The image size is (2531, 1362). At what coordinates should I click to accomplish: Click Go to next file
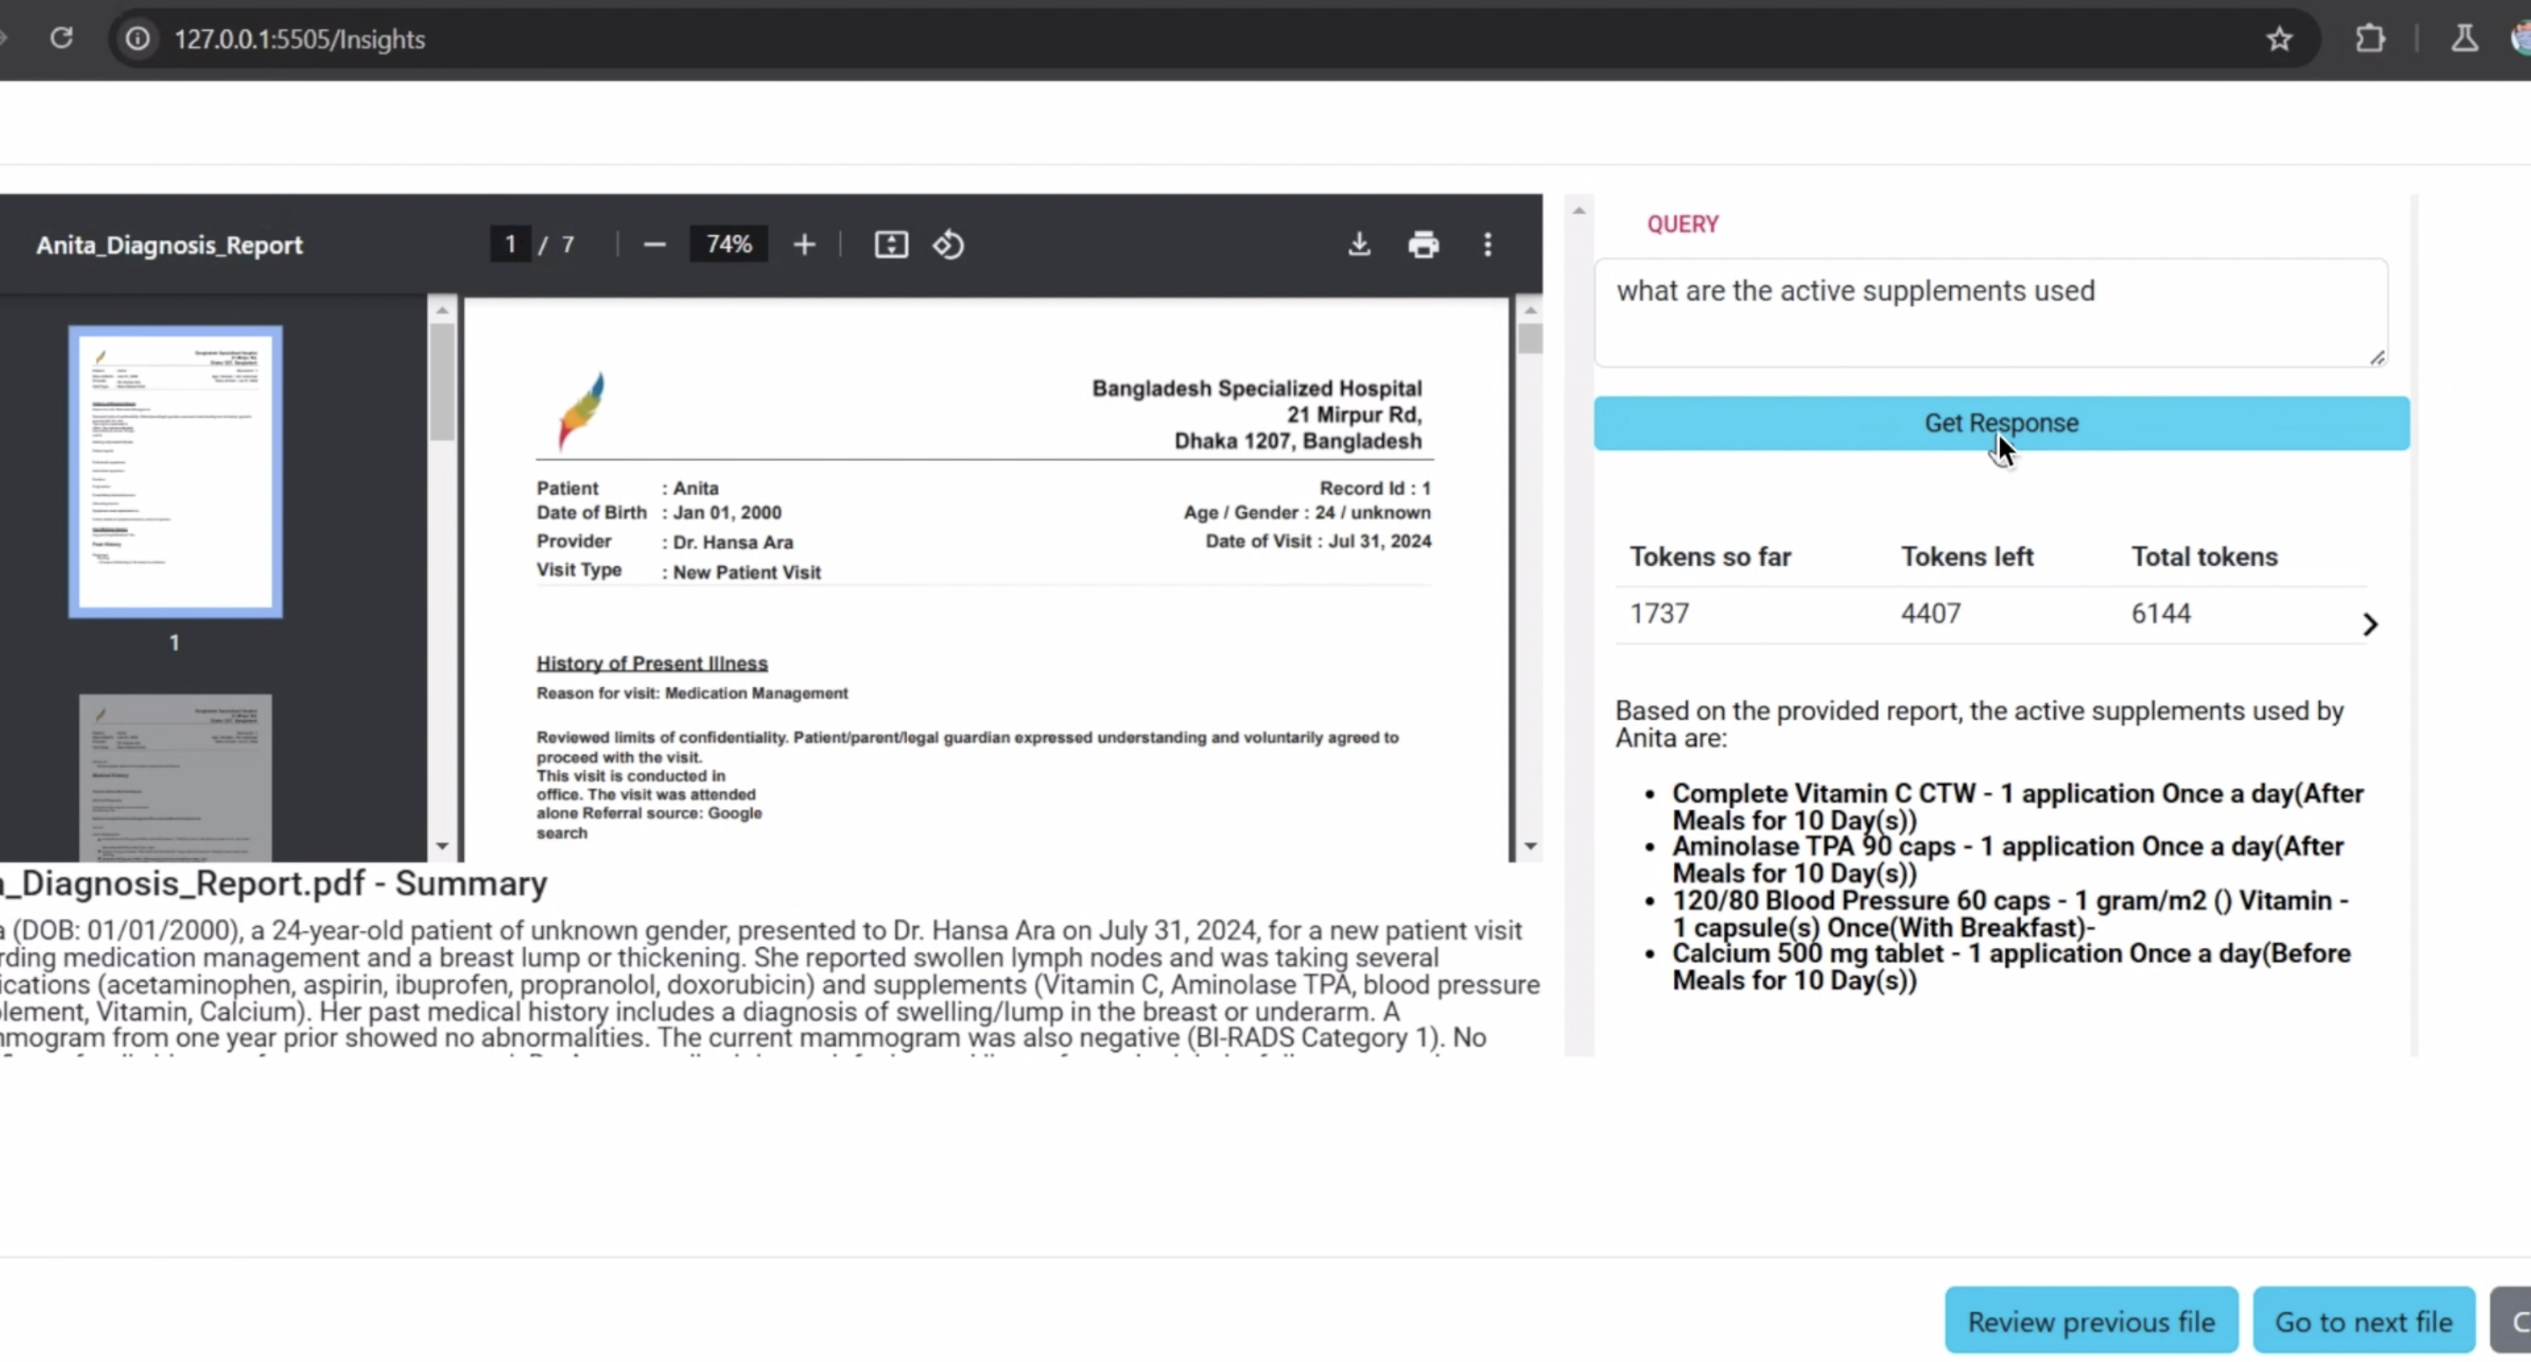2363,1321
